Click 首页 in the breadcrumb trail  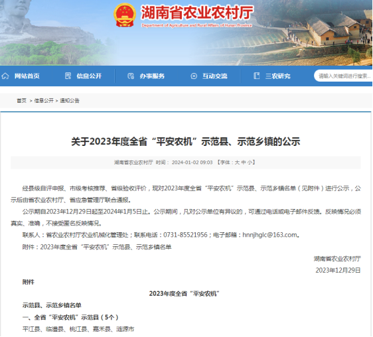[21, 101]
